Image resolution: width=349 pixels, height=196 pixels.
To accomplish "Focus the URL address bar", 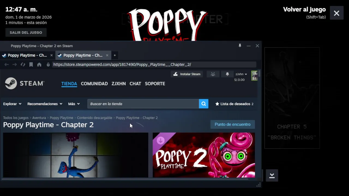I will coord(154,65).
